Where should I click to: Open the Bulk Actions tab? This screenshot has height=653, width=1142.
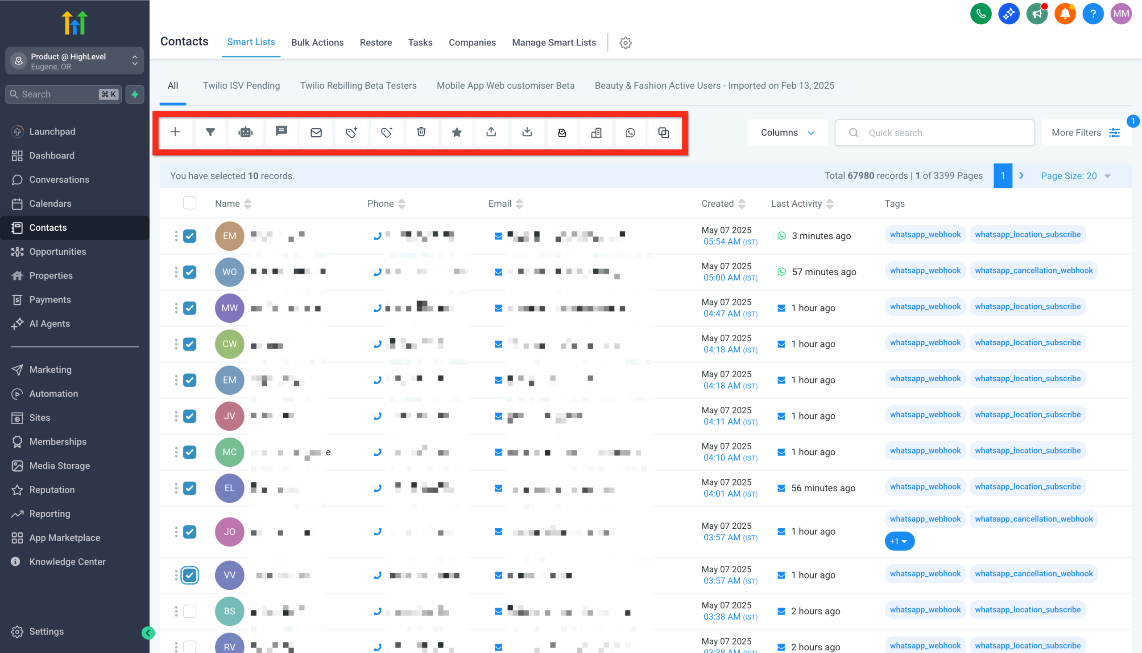click(x=318, y=43)
